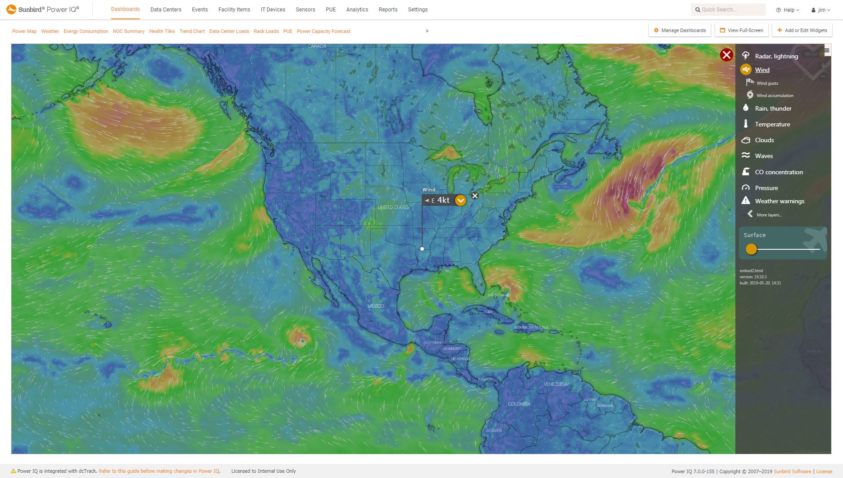The image size is (843, 478).
Task: Select the Temperature layer icon
Action: pos(745,124)
